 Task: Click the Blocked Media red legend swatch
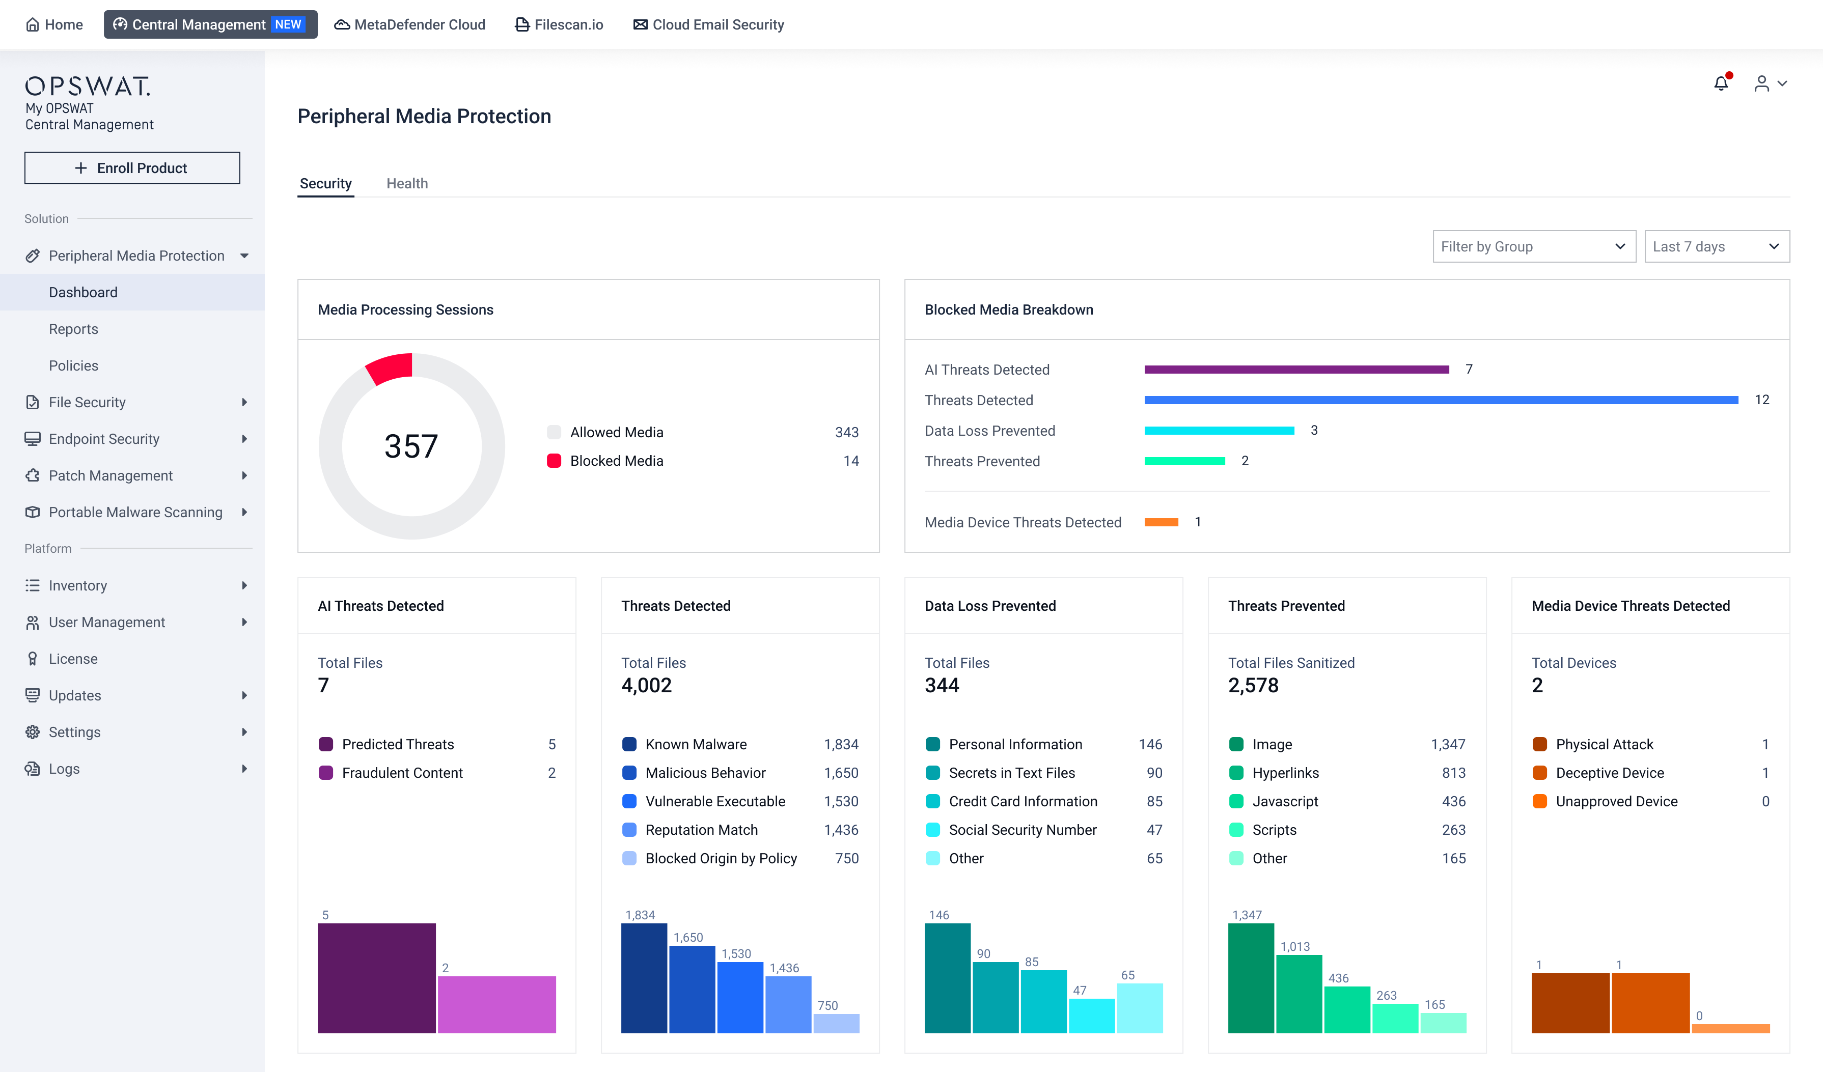[554, 461]
